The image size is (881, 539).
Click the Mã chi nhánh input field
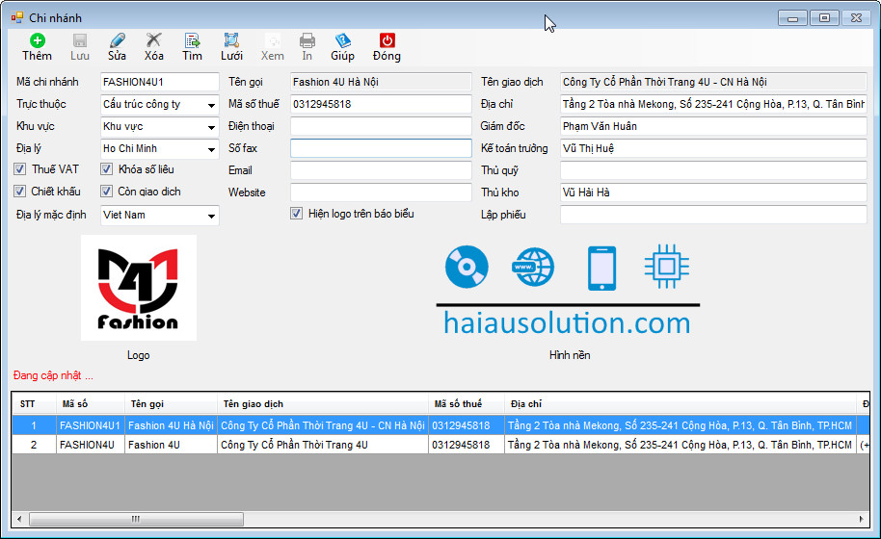point(160,82)
